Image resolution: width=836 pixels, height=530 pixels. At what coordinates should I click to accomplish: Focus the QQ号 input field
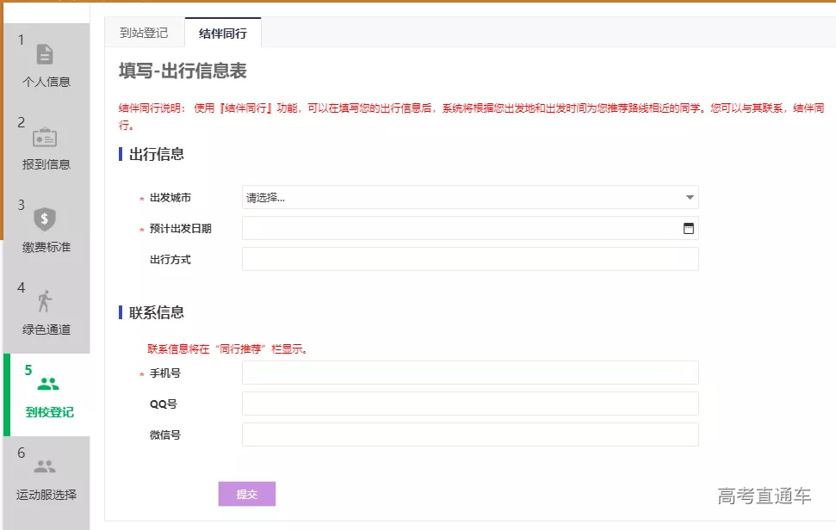[469, 403]
